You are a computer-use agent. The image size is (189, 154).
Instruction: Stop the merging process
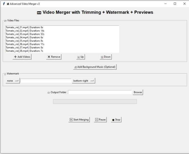[116, 119]
